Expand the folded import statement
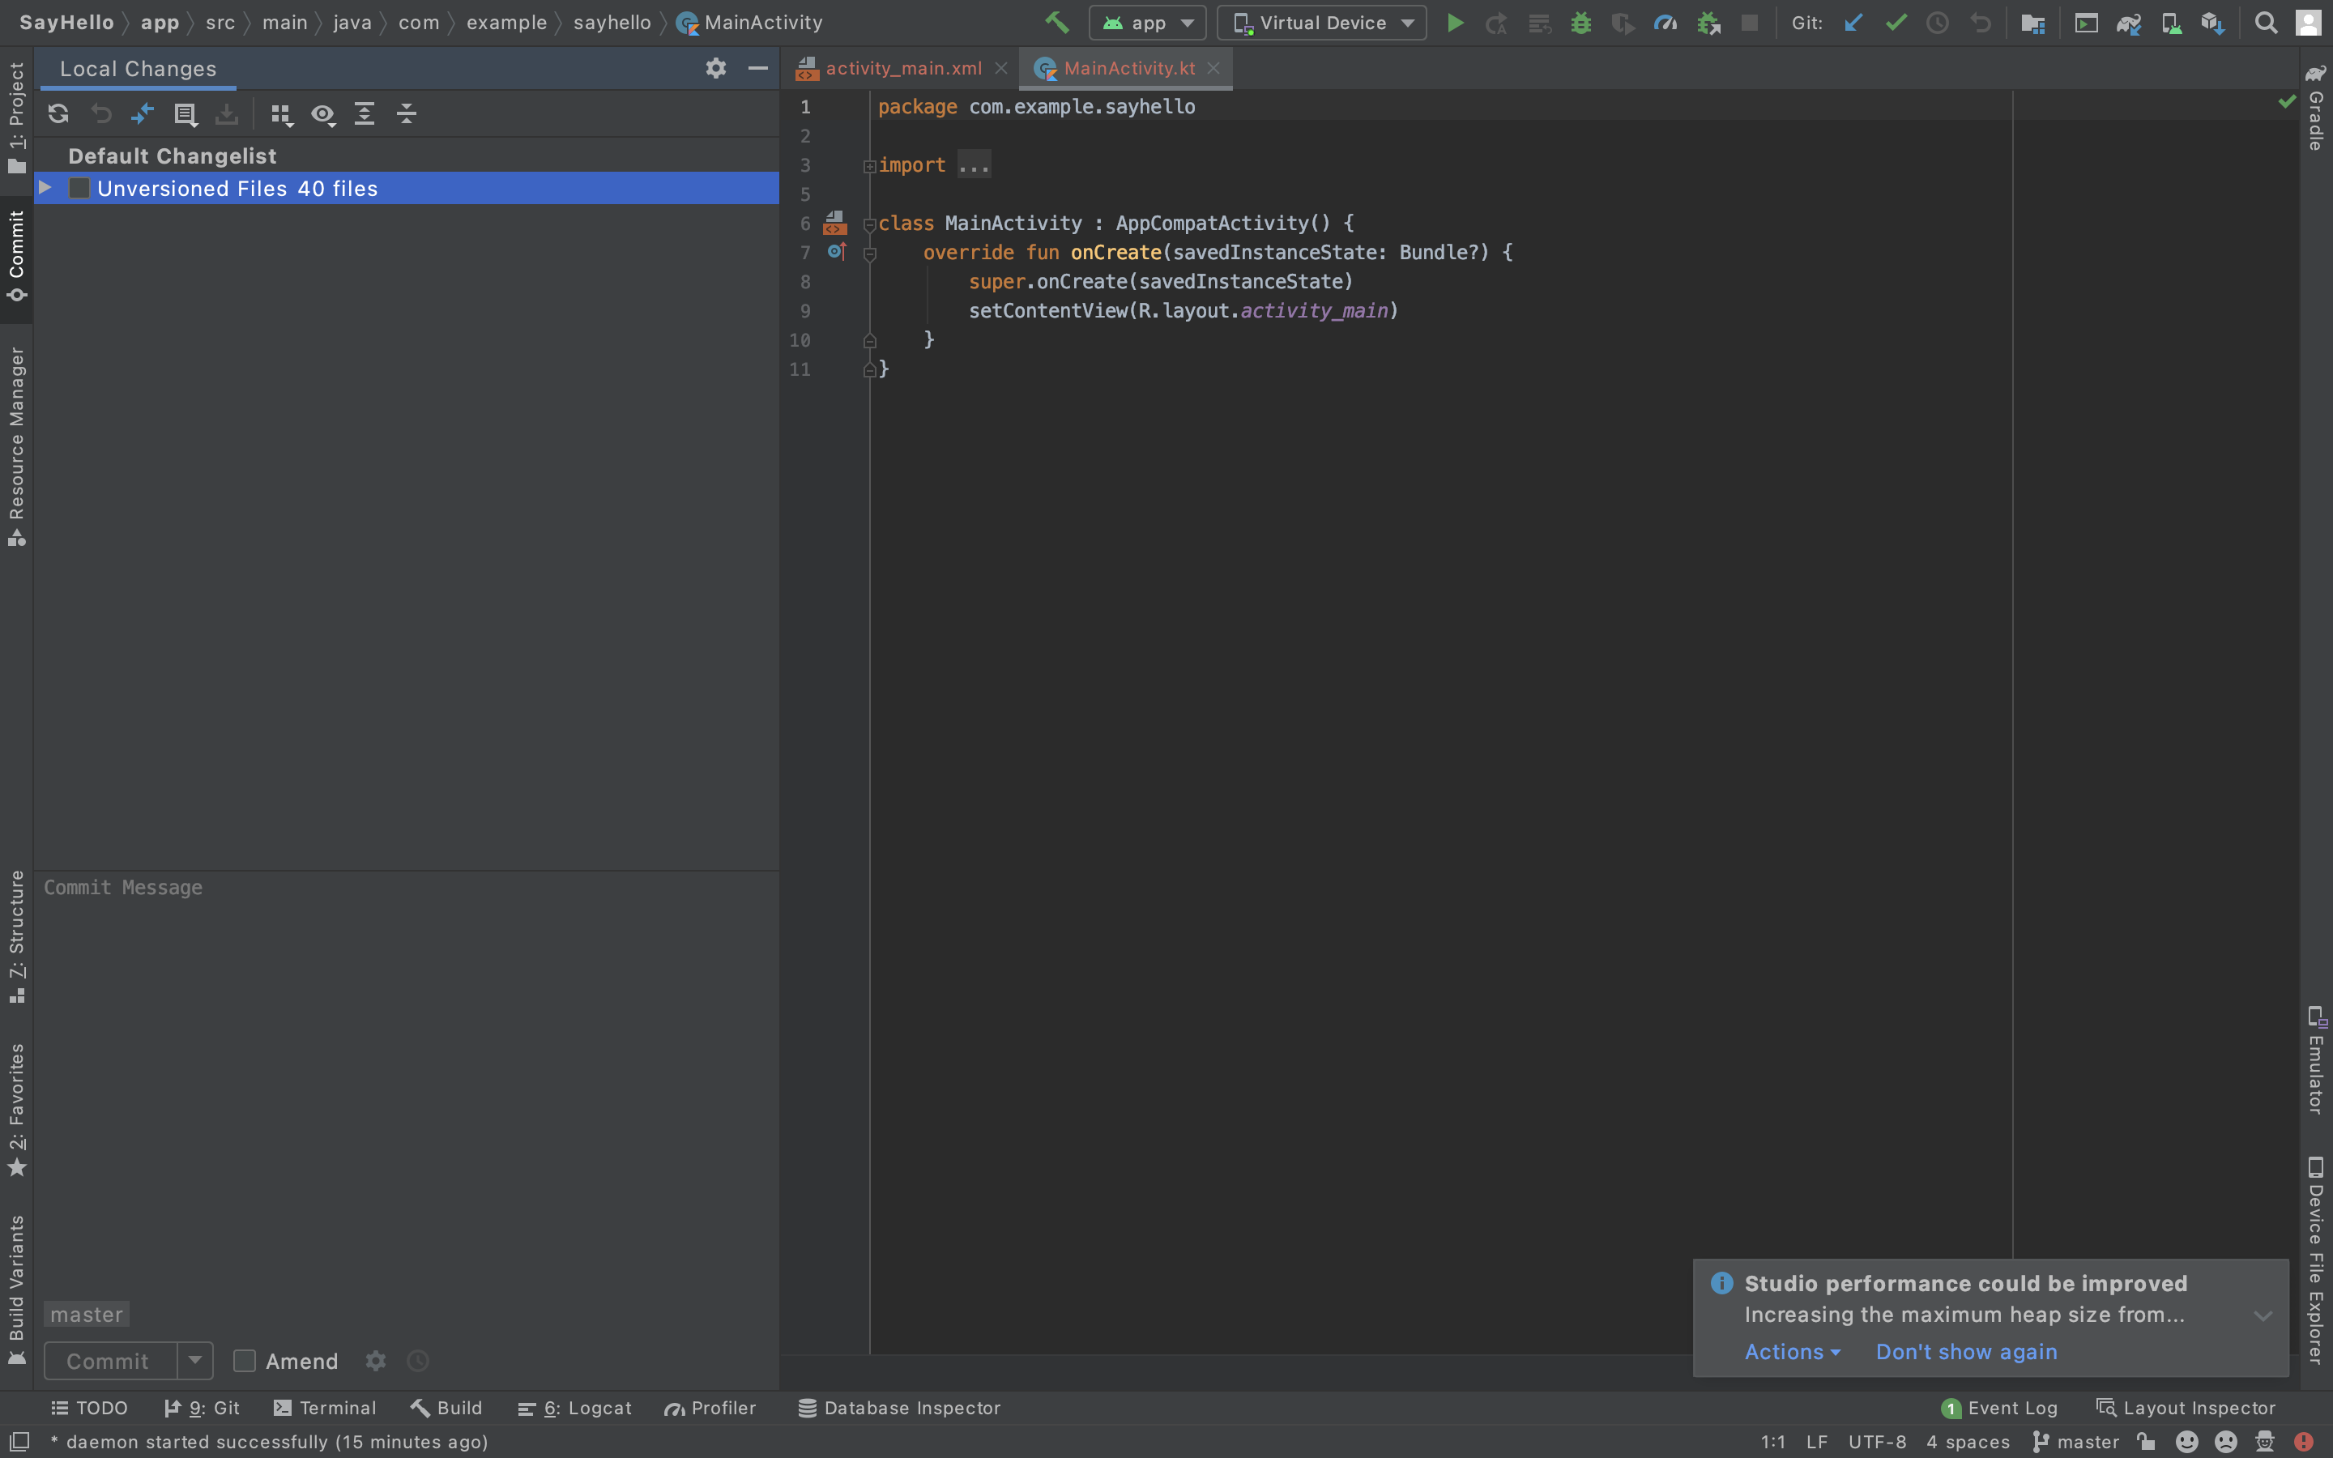Viewport: 2333px width, 1458px height. point(869,166)
